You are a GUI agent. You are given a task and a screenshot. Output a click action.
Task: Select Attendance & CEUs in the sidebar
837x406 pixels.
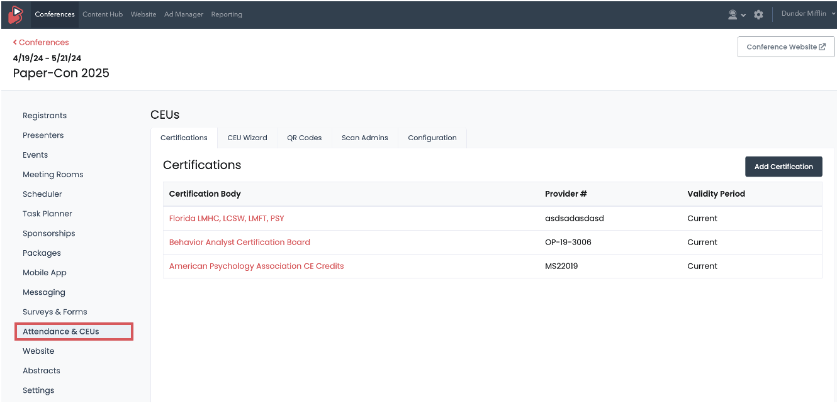74,331
